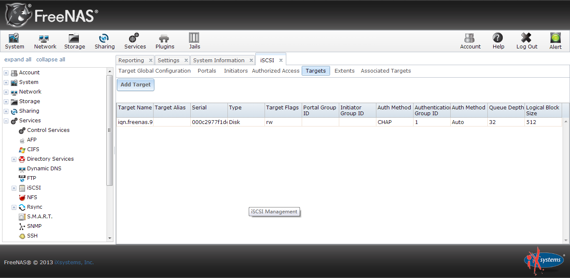This screenshot has width=570, height=278.
Task: Expand the System tree node
Action: pos(6,82)
